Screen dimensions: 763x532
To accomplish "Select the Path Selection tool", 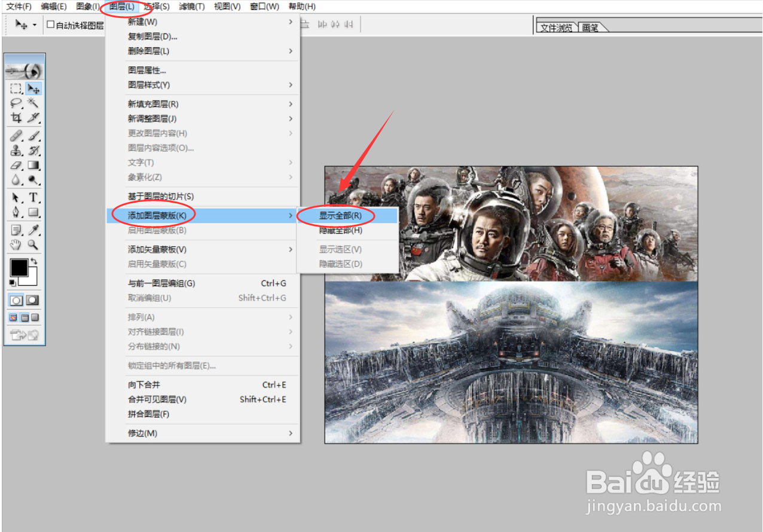I will pyautogui.click(x=16, y=197).
